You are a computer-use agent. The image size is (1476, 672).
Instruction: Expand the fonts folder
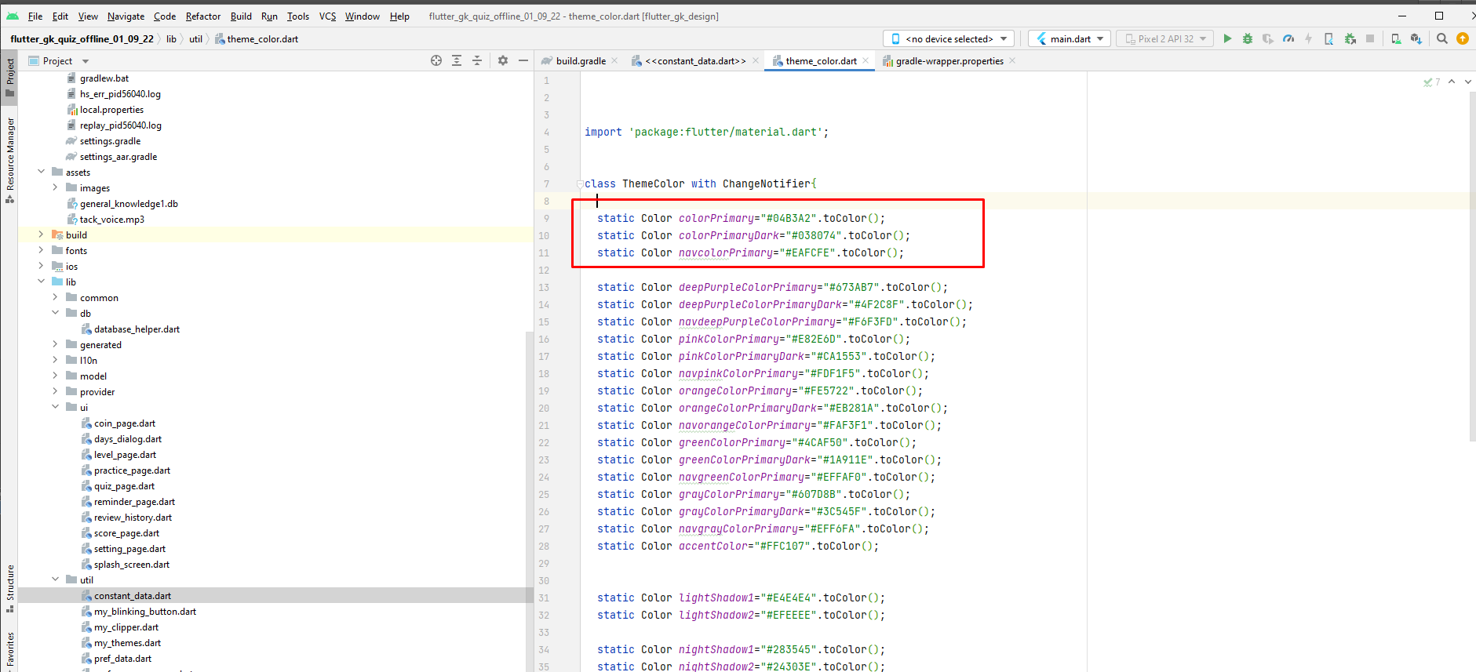coord(42,250)
